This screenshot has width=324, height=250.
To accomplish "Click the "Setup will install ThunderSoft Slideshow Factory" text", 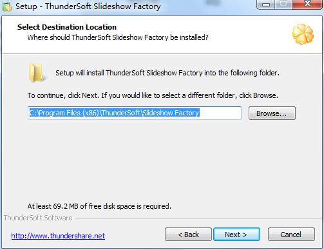I will tap(167, 73).
